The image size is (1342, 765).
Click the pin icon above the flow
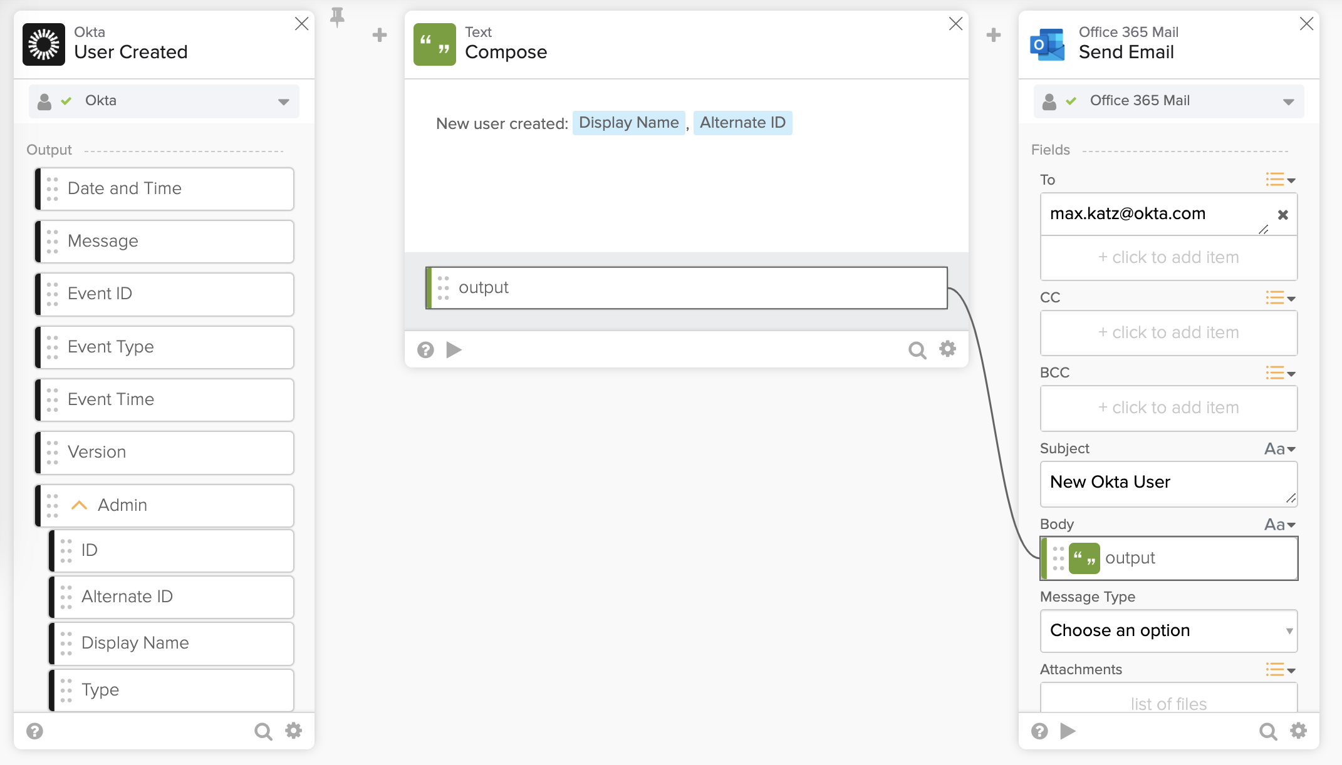337,17
